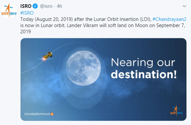This screenshot has height=125, width=191.
Task: Open the #ISRO hashtag
Action: [27, 13]
